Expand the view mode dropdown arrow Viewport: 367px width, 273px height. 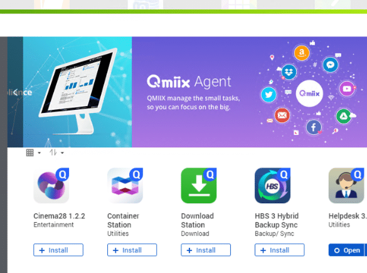[40, 153]
